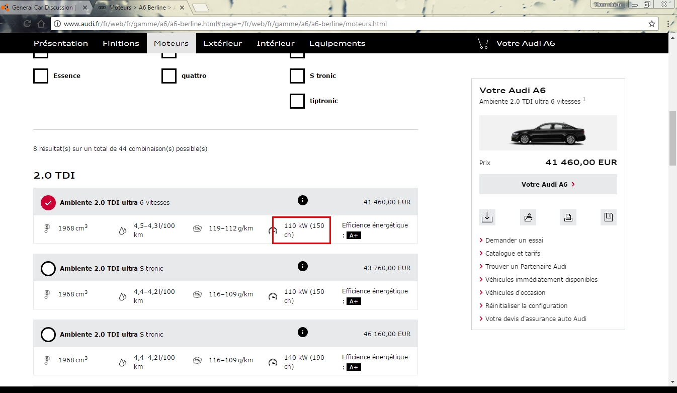Open the Présentation tab
677x393 pixels.
pyautogui.click(x=61, y=43)
